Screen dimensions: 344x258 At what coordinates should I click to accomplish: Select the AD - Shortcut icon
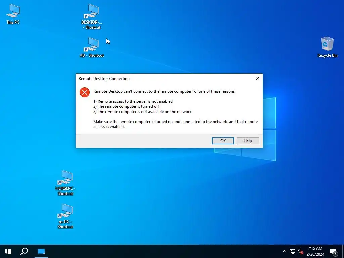92,48
